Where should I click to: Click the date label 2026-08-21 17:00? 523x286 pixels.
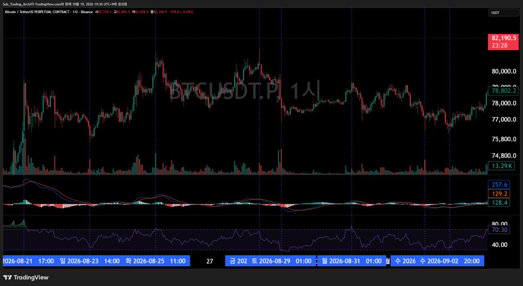(28, 261)
